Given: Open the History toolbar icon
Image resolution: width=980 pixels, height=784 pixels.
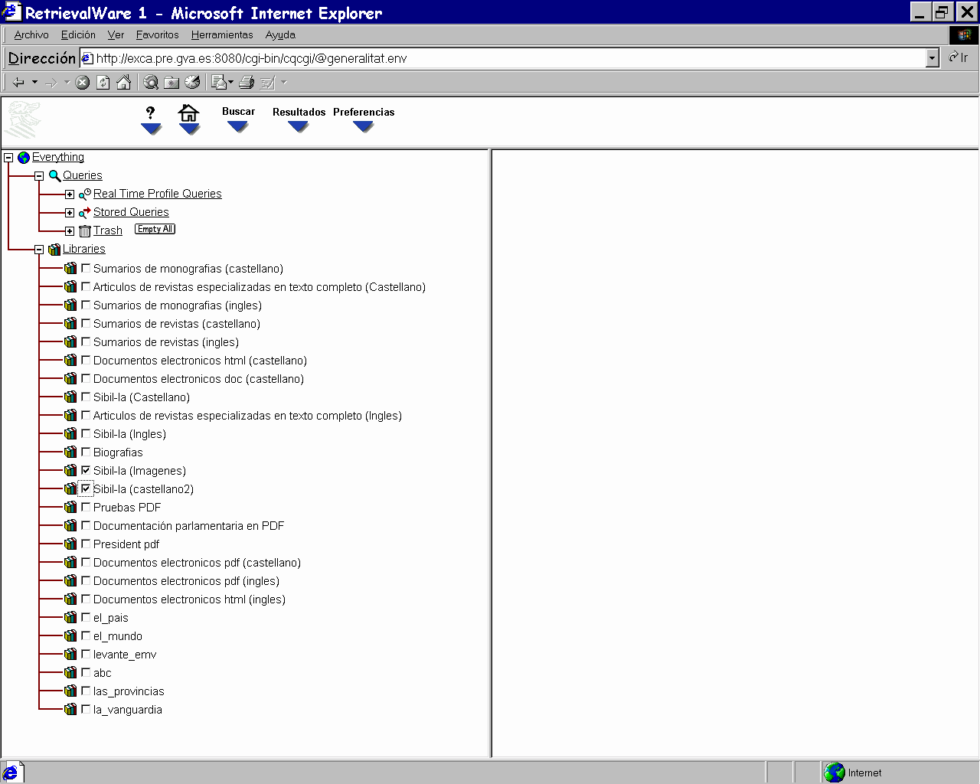Looking at the screenshot, I should tap(192, 83).
